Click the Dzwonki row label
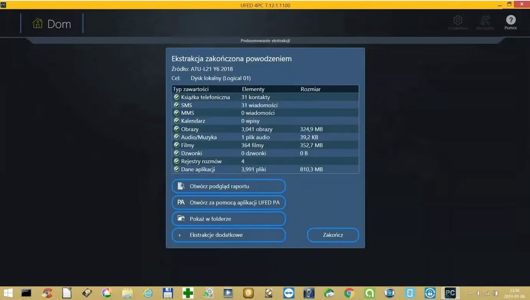This screenshot has width=530, height=300. [191, 153]
